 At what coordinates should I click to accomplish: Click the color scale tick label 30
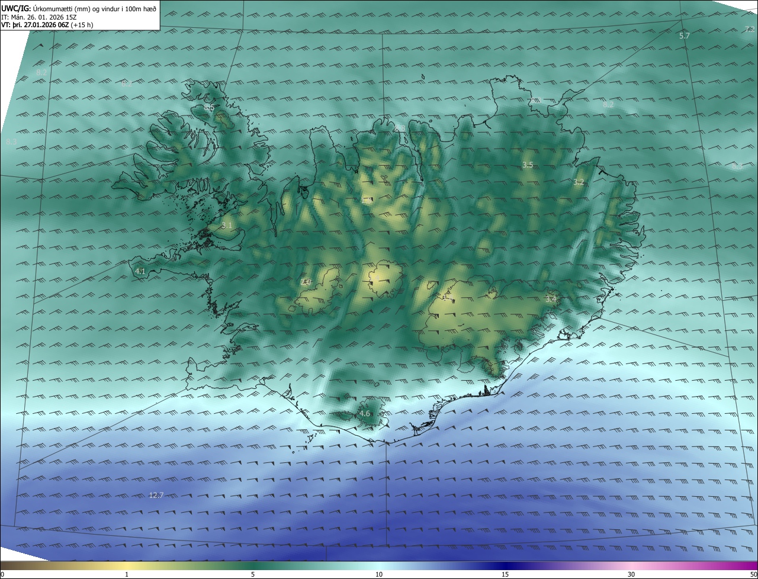pyautogui.click(x=631, y=574)
